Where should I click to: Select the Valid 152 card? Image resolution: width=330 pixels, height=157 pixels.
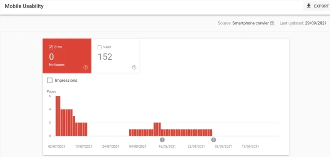(x=115, y=56)
